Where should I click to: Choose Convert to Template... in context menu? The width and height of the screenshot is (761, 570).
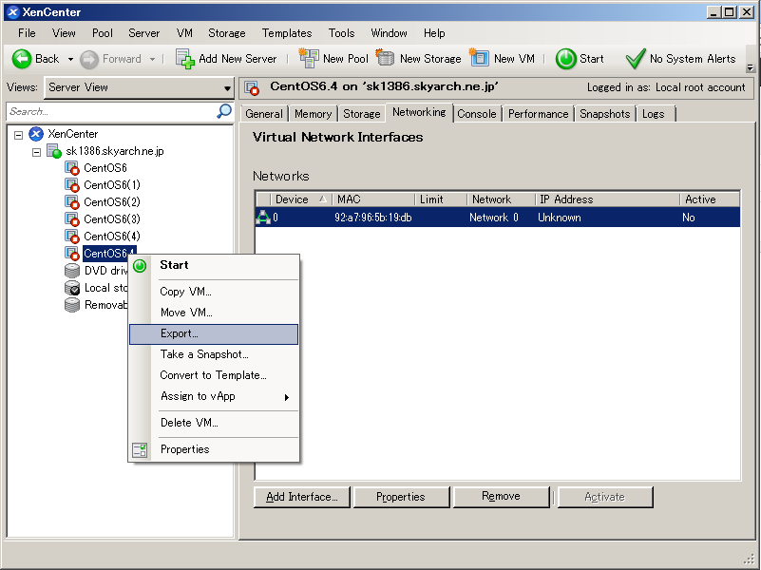point(214,375)
